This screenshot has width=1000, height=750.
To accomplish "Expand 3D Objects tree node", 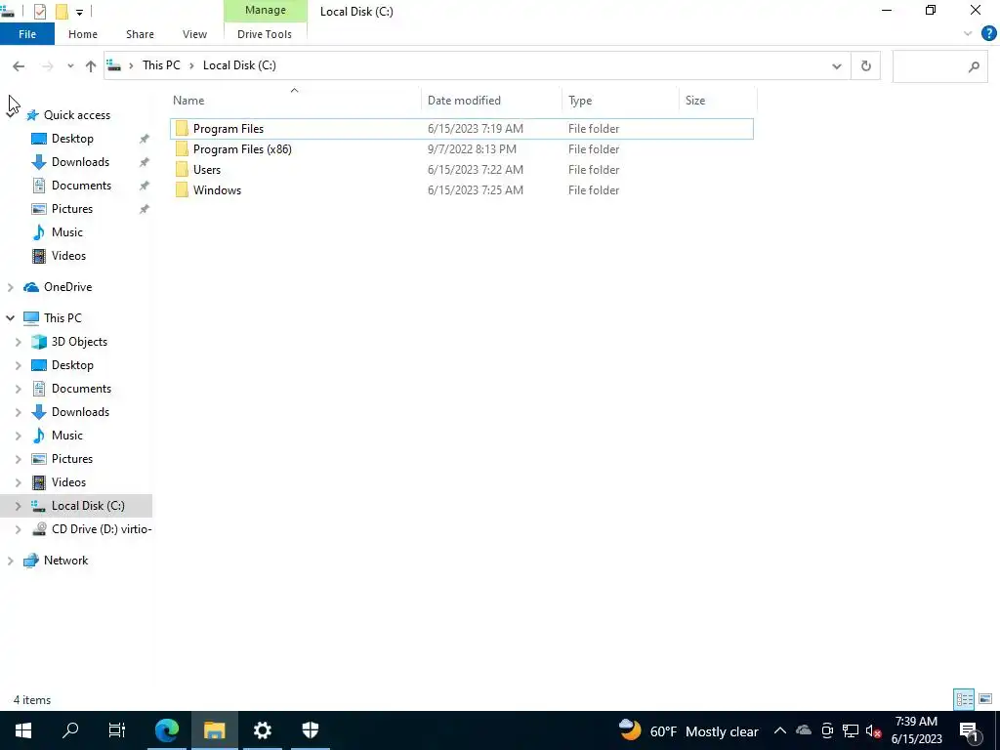I will tap(18, 342).
